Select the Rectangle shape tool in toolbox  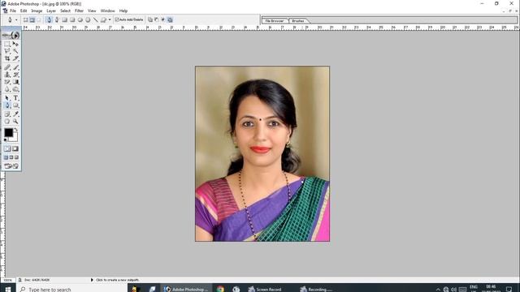tap(15, 105)
